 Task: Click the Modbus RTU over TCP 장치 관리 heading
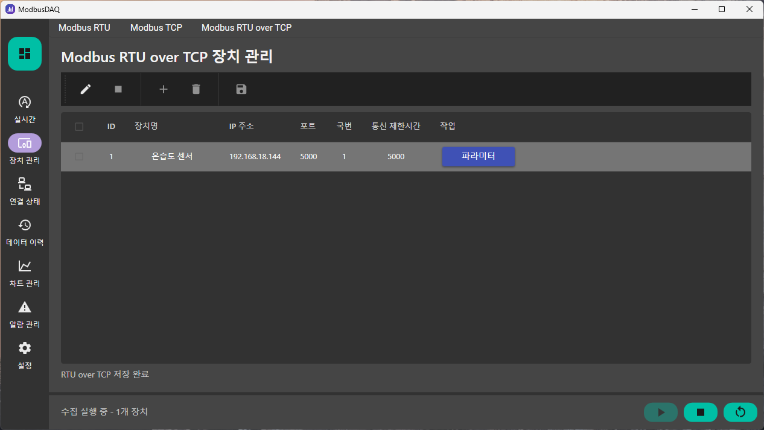point(167,57)
